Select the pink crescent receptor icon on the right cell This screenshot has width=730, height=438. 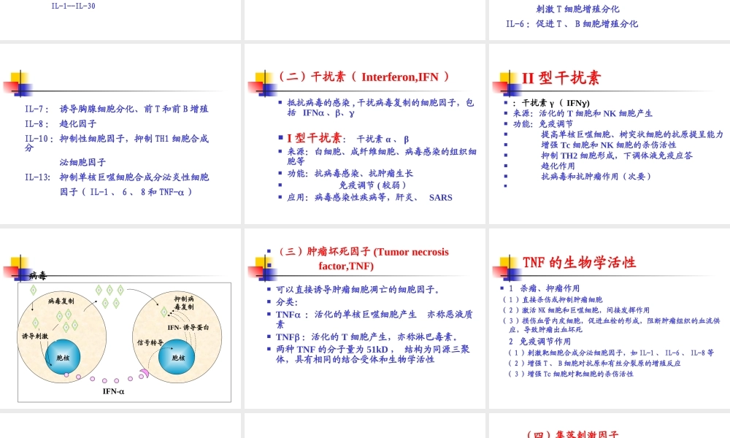145,372
